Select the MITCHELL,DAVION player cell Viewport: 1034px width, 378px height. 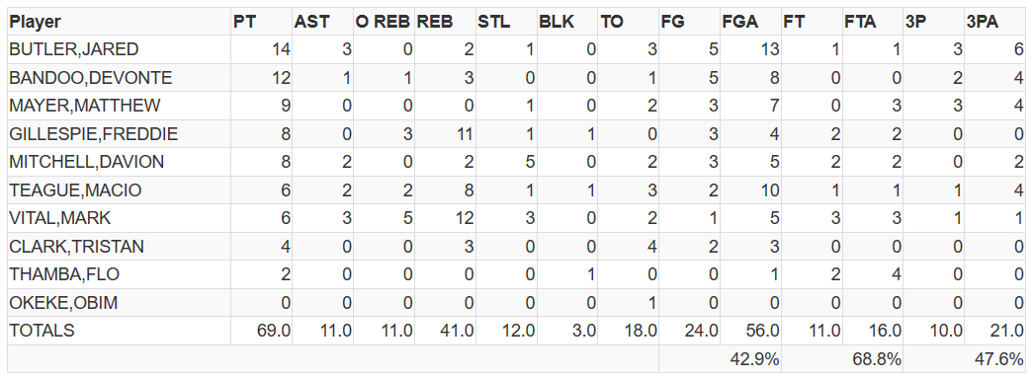pyautogui.click(x=120, y=162)
